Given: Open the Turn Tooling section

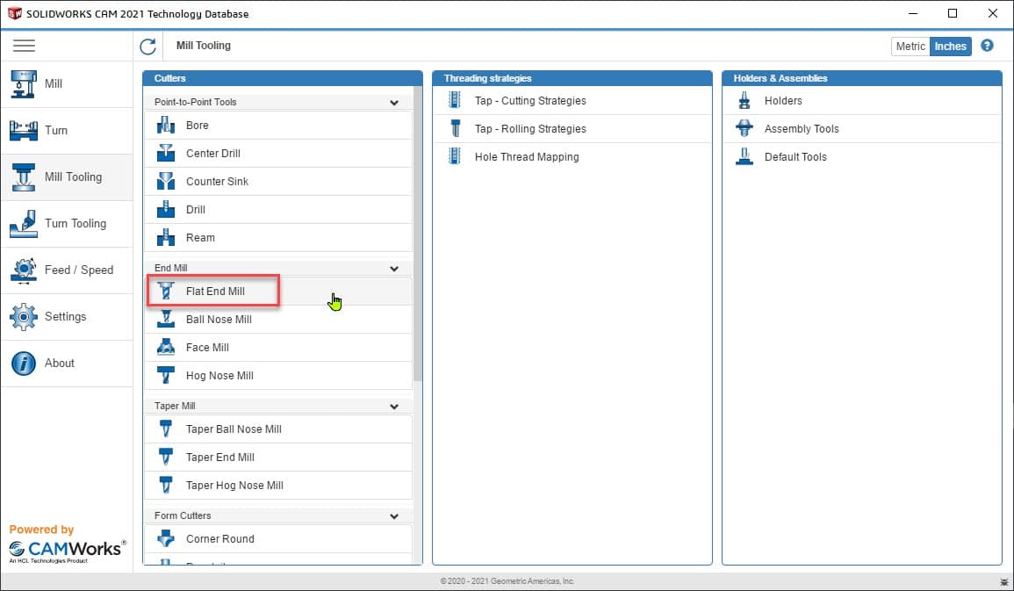Looking at the screenshot, I should click(67, 224).
